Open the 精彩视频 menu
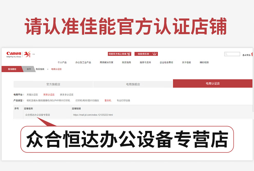This screenshot has height=171, width=254. [x=204, y=62]
